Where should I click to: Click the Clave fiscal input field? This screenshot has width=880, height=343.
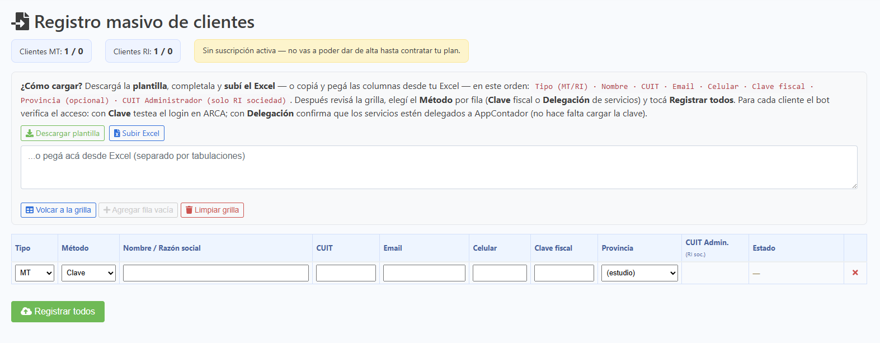564,273
